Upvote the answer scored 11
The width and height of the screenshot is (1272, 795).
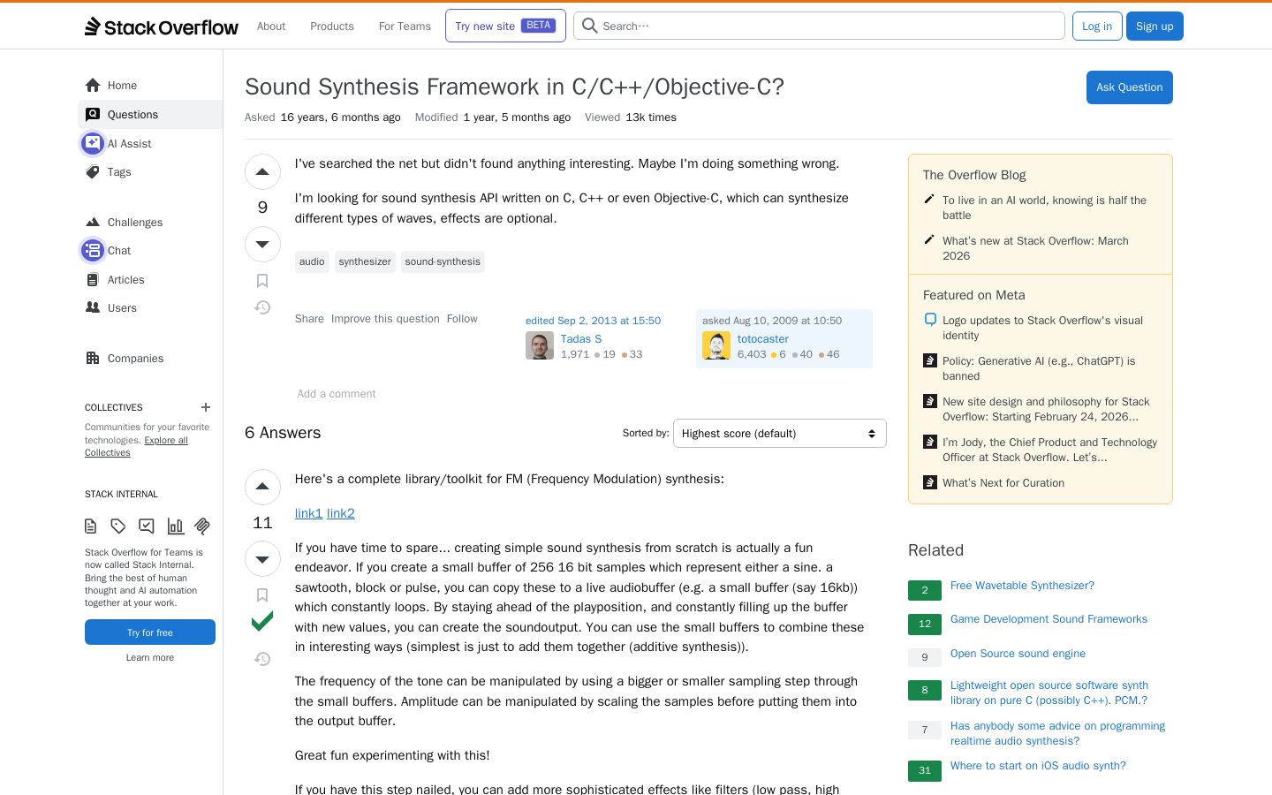(262, 487)
